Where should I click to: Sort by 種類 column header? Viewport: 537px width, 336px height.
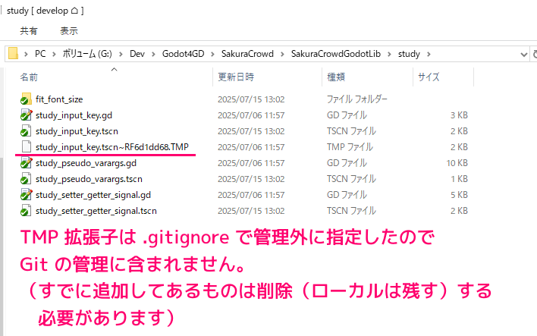tap(336, 77)
